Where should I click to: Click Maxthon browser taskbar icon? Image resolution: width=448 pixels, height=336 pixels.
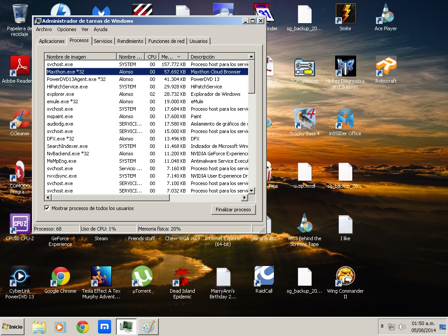coord(104,326)
